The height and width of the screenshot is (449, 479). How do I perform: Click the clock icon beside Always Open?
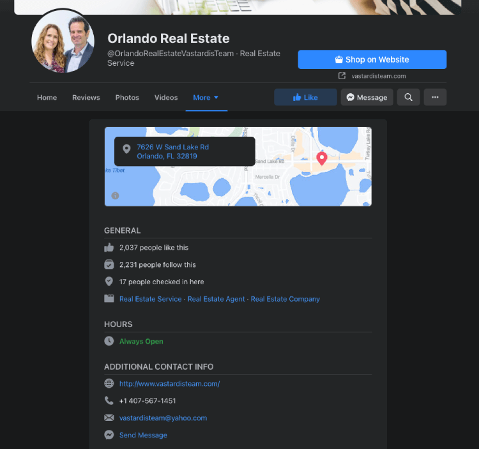[109, 341]
